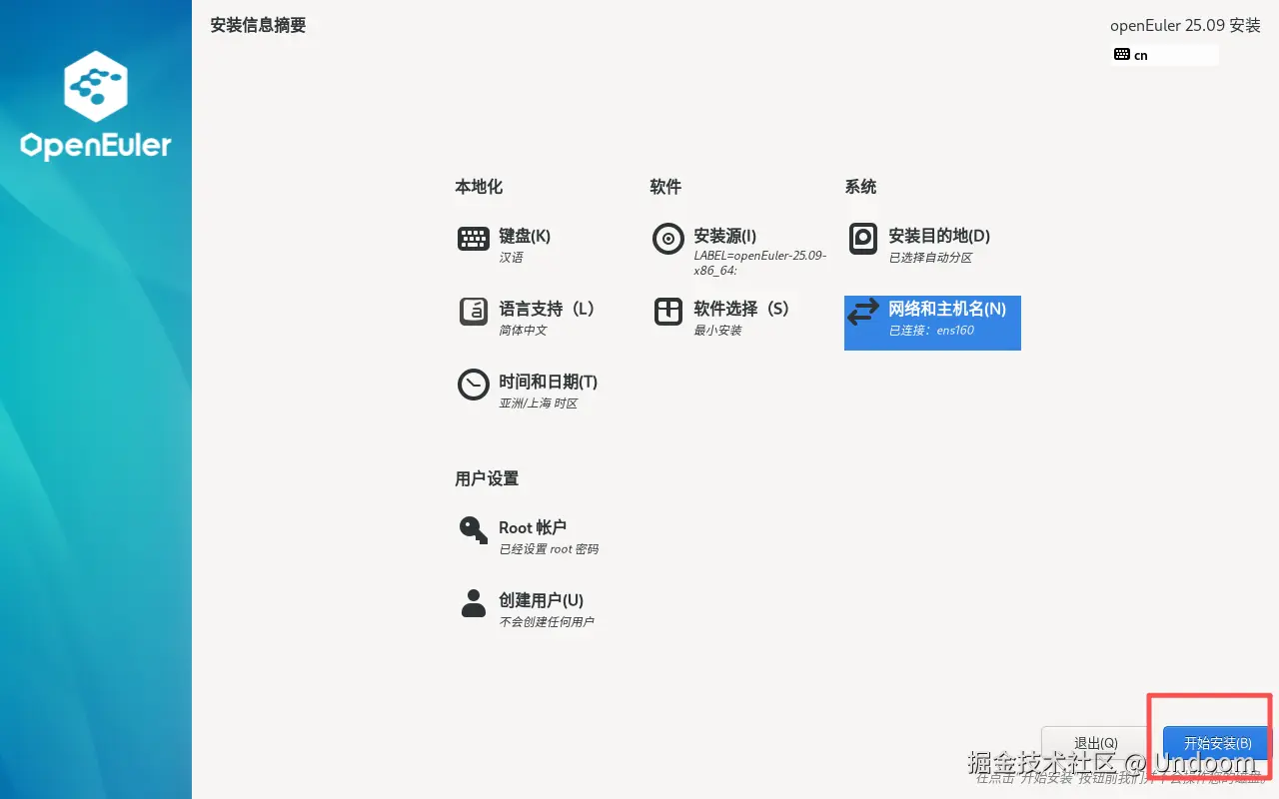Screen dimensions: 1279x799
Task: Open the Root 帐户 key icon
Action: 474,529
